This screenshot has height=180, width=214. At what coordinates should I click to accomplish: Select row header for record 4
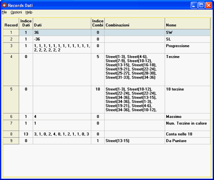tap(11, 70)
